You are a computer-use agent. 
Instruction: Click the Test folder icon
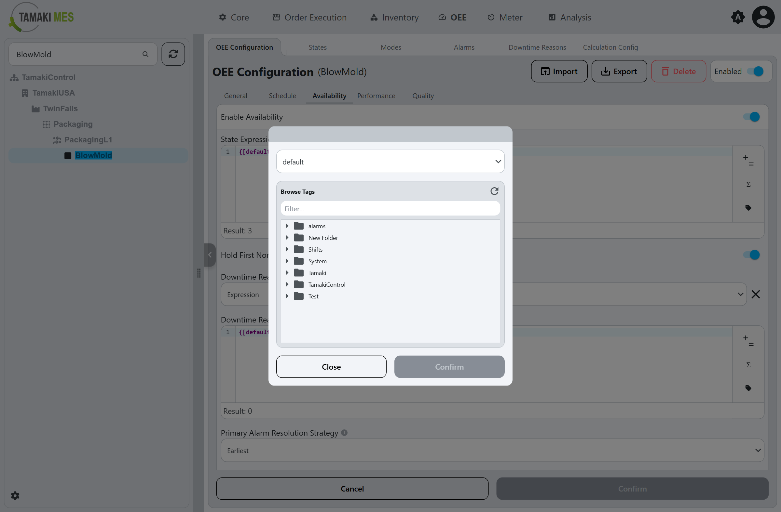coord(299,296)
